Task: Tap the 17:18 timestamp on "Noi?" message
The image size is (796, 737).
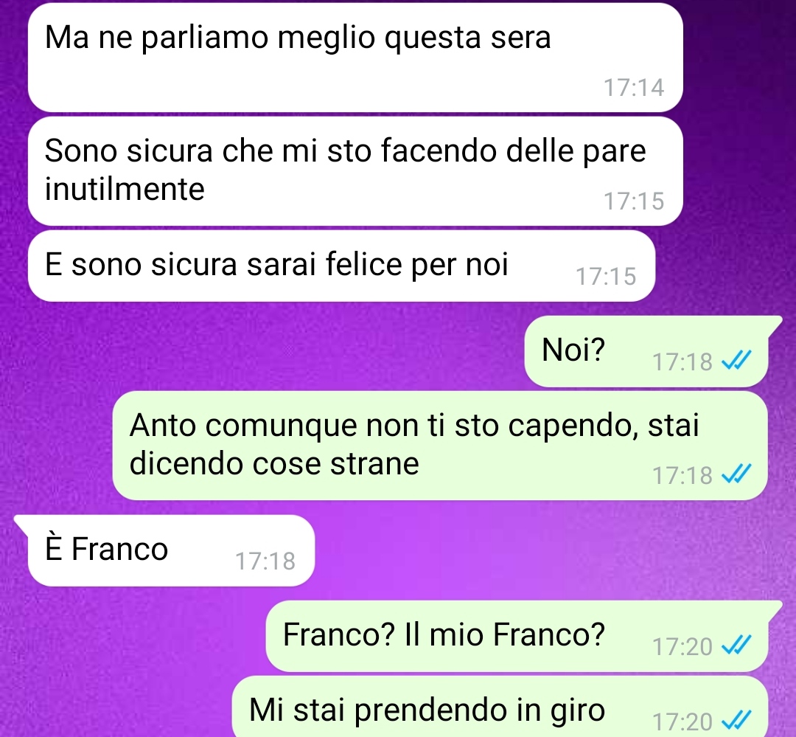Action: (x=682, y=362)
